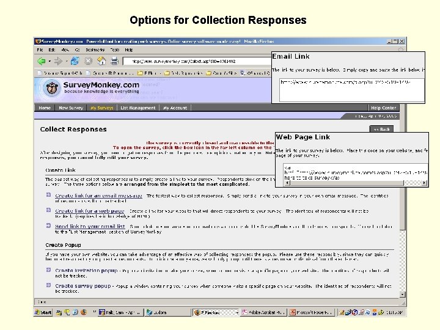The image size is (440, 330).
Task: Print the page with the printer icon
Action: [x=114, y=61]
